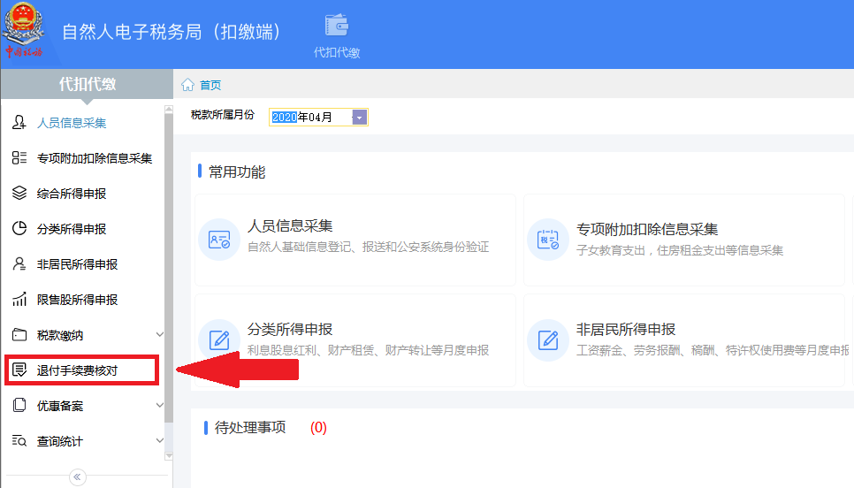Select the 限售股所得申报 bar chart icon
The image size is (854, 488).
point(19,299)
